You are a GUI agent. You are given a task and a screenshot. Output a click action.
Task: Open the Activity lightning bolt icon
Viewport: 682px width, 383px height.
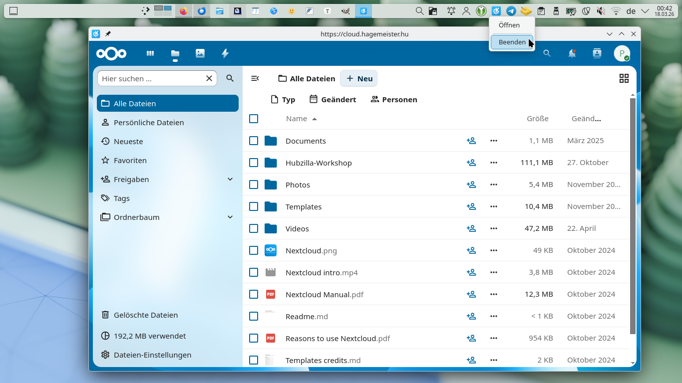225,53
